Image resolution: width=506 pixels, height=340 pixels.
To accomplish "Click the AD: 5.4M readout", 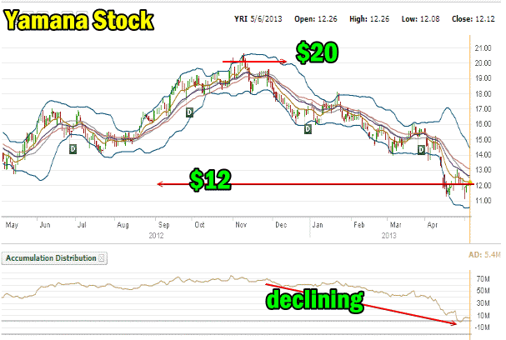I will 484,255.
